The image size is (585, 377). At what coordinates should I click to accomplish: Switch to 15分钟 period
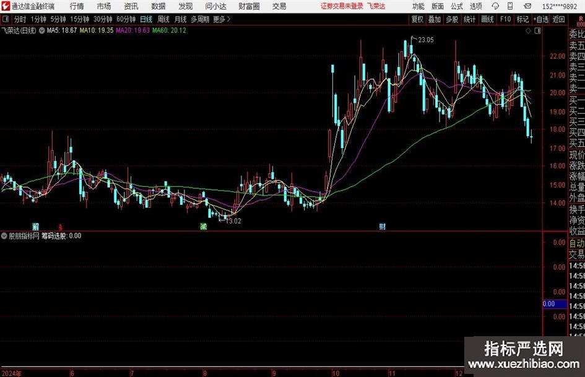(x=80, y=19)
